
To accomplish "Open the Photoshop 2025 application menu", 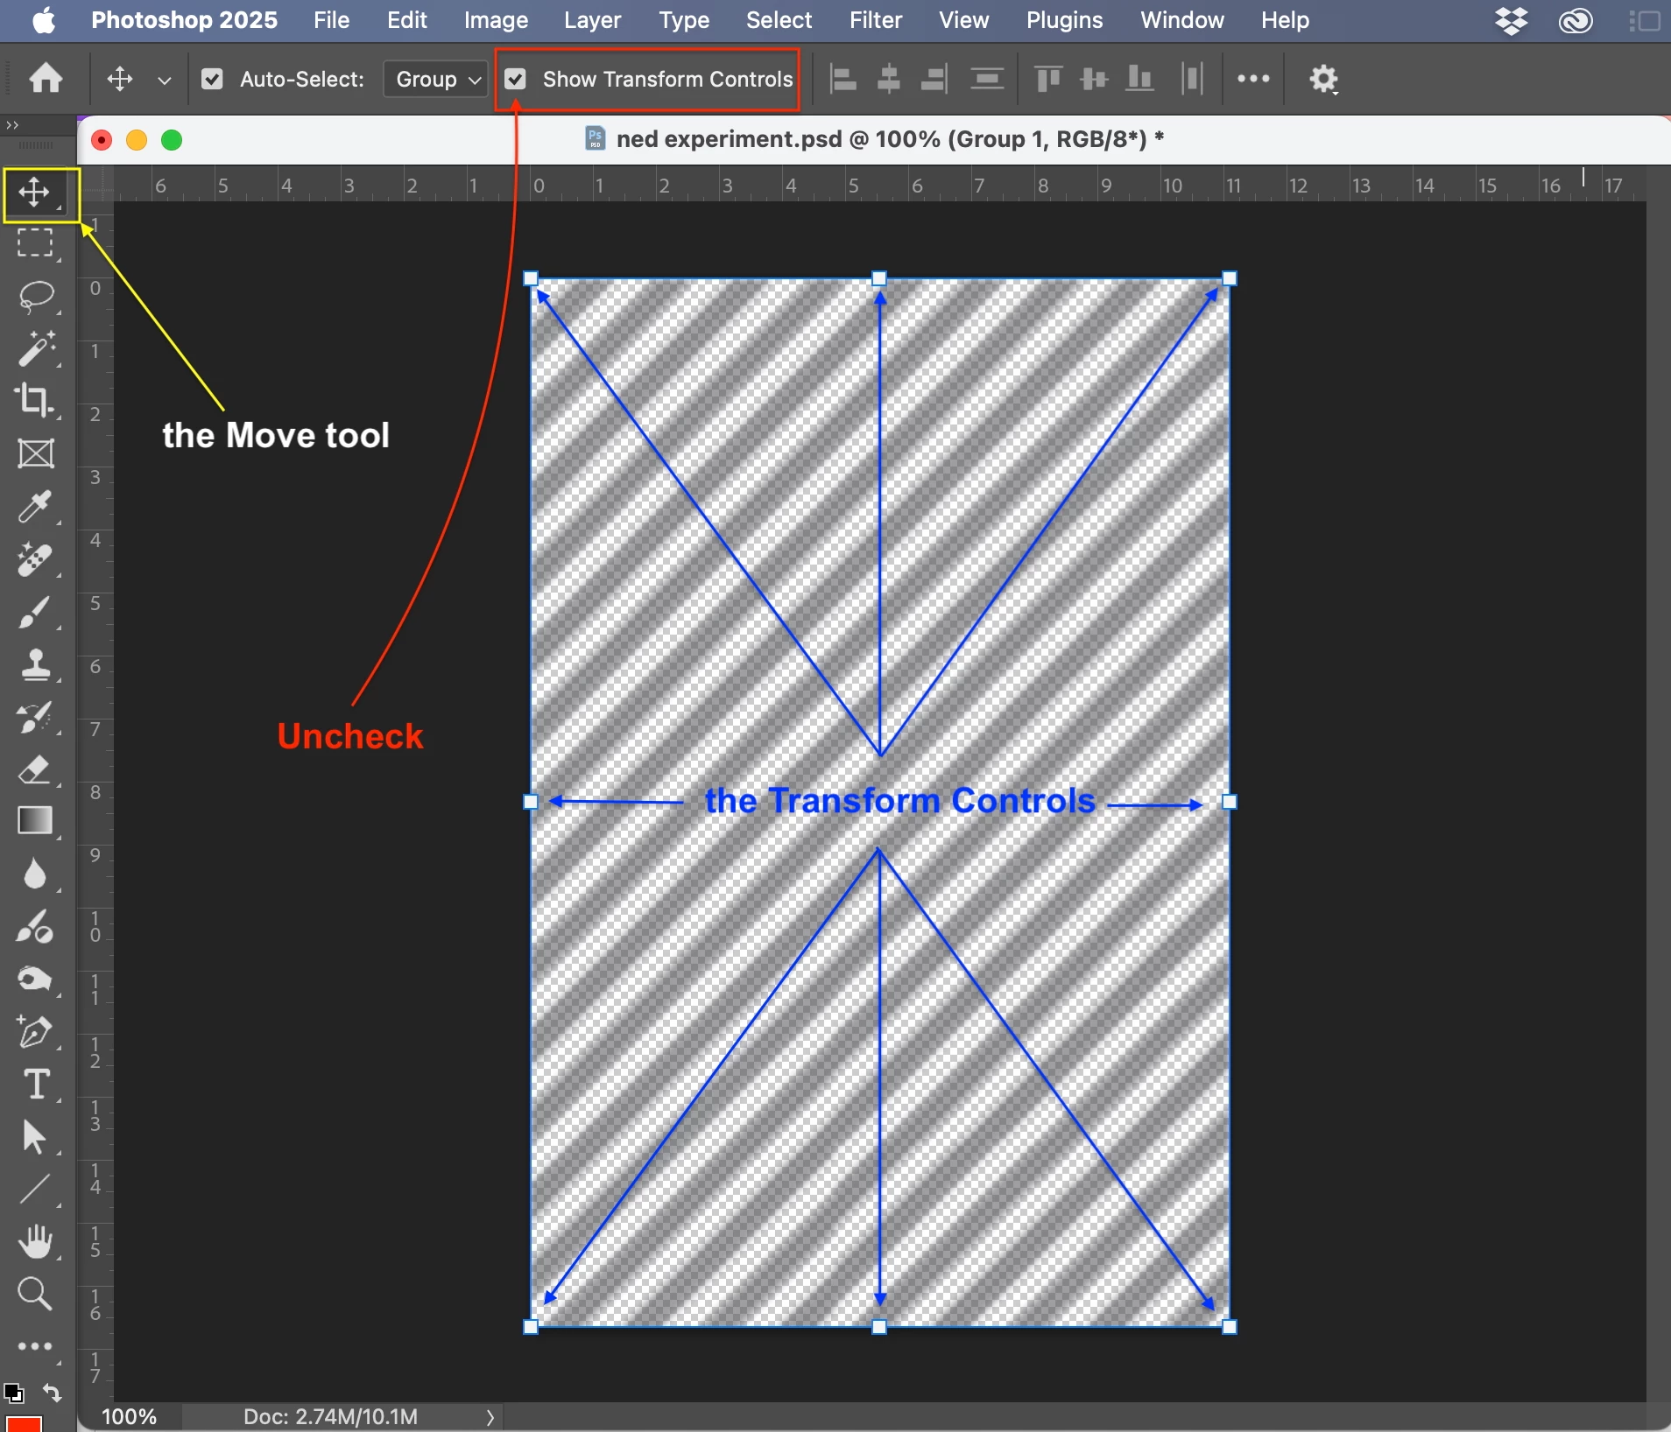I will [x=185, y=20].
